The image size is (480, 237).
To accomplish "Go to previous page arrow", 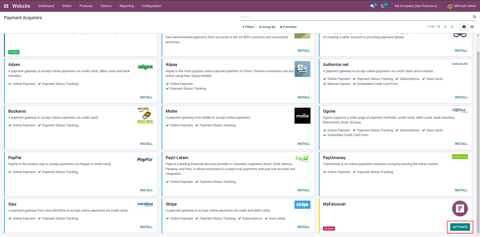I will 445,27.
